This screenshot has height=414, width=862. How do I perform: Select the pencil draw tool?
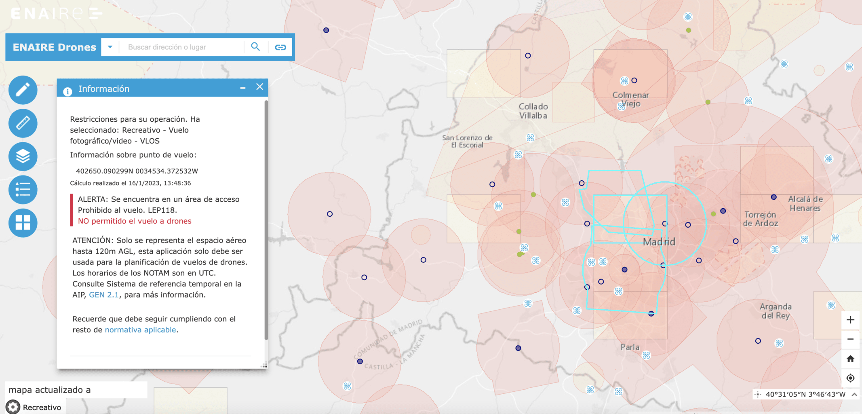pyautogui.click(x=23, y=90)
